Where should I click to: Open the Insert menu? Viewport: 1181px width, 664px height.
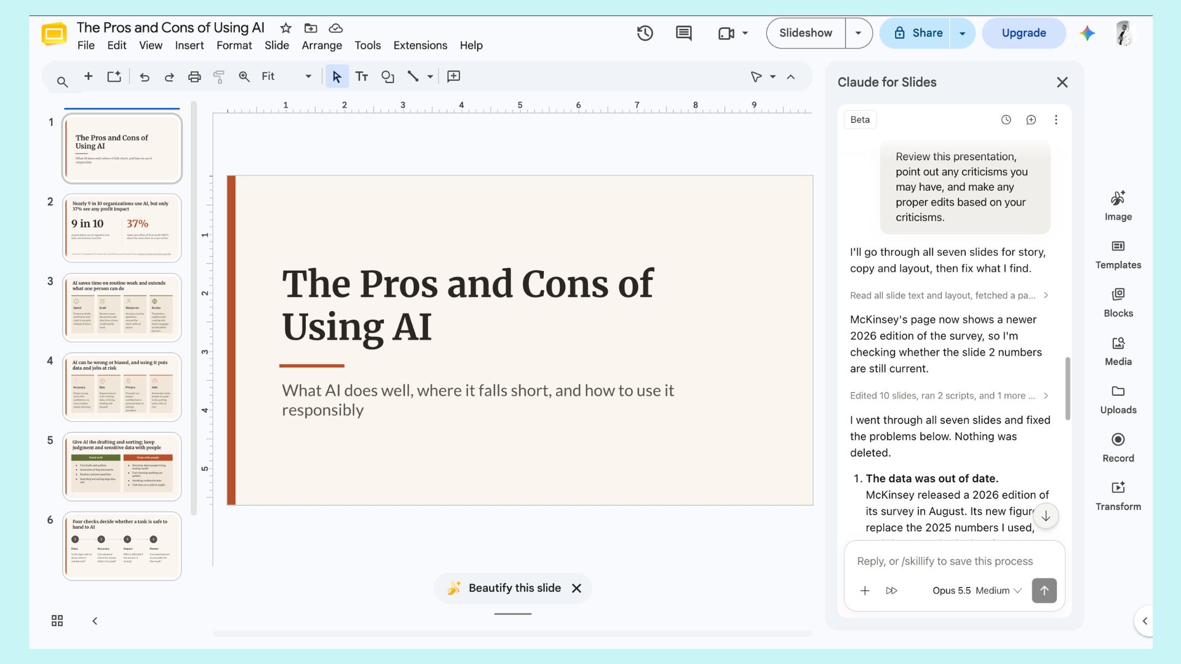pos(189,45)
